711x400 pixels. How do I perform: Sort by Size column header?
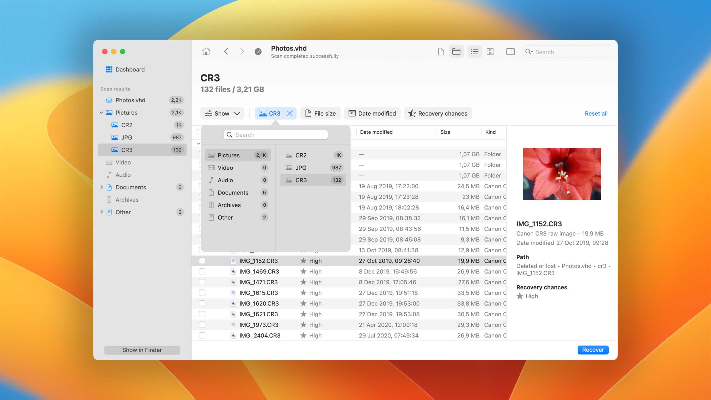445,132
